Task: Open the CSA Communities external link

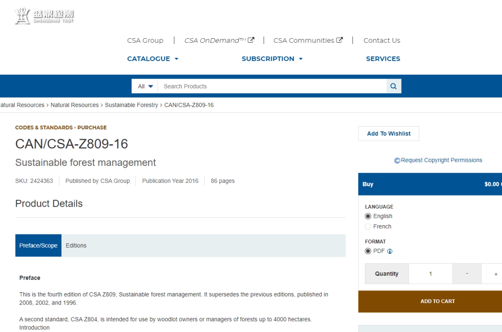Action: 308,40
